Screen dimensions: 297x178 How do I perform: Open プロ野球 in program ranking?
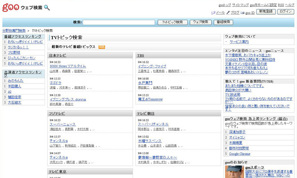[14, 52]
